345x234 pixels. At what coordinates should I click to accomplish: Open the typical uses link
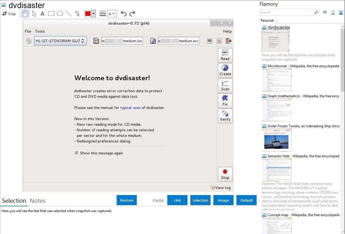(x=130, y=108)
